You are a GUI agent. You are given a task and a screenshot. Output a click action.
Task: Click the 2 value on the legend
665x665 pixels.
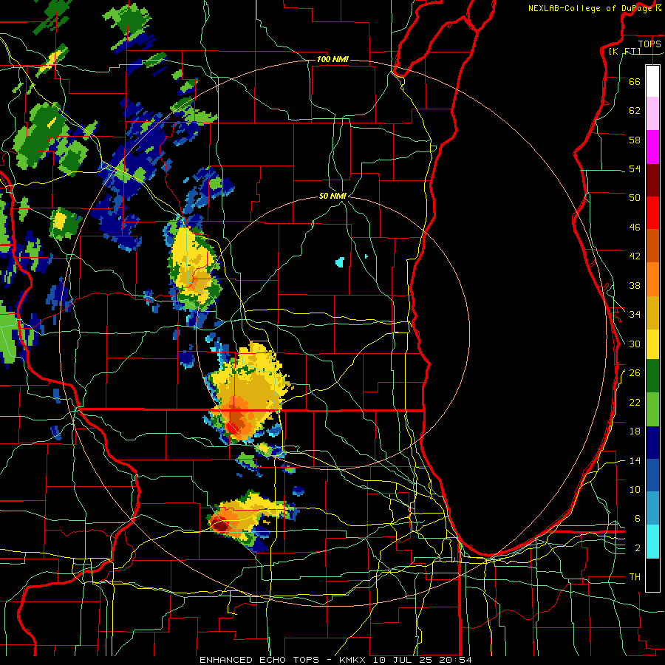pyautogui.click(x=638, y=548)
